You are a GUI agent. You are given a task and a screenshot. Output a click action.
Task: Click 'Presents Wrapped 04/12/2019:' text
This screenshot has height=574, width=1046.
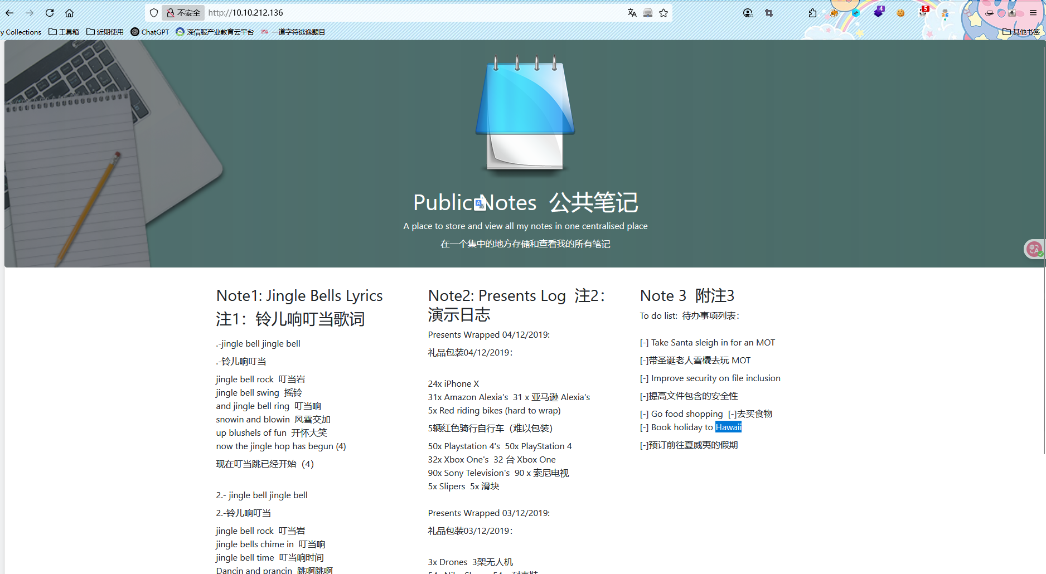click(489, 335)
